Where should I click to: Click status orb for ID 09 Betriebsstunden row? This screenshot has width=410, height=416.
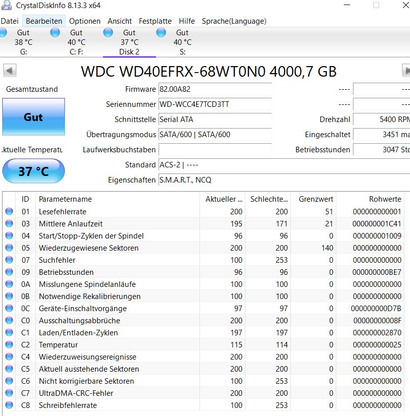click(9, 272)
